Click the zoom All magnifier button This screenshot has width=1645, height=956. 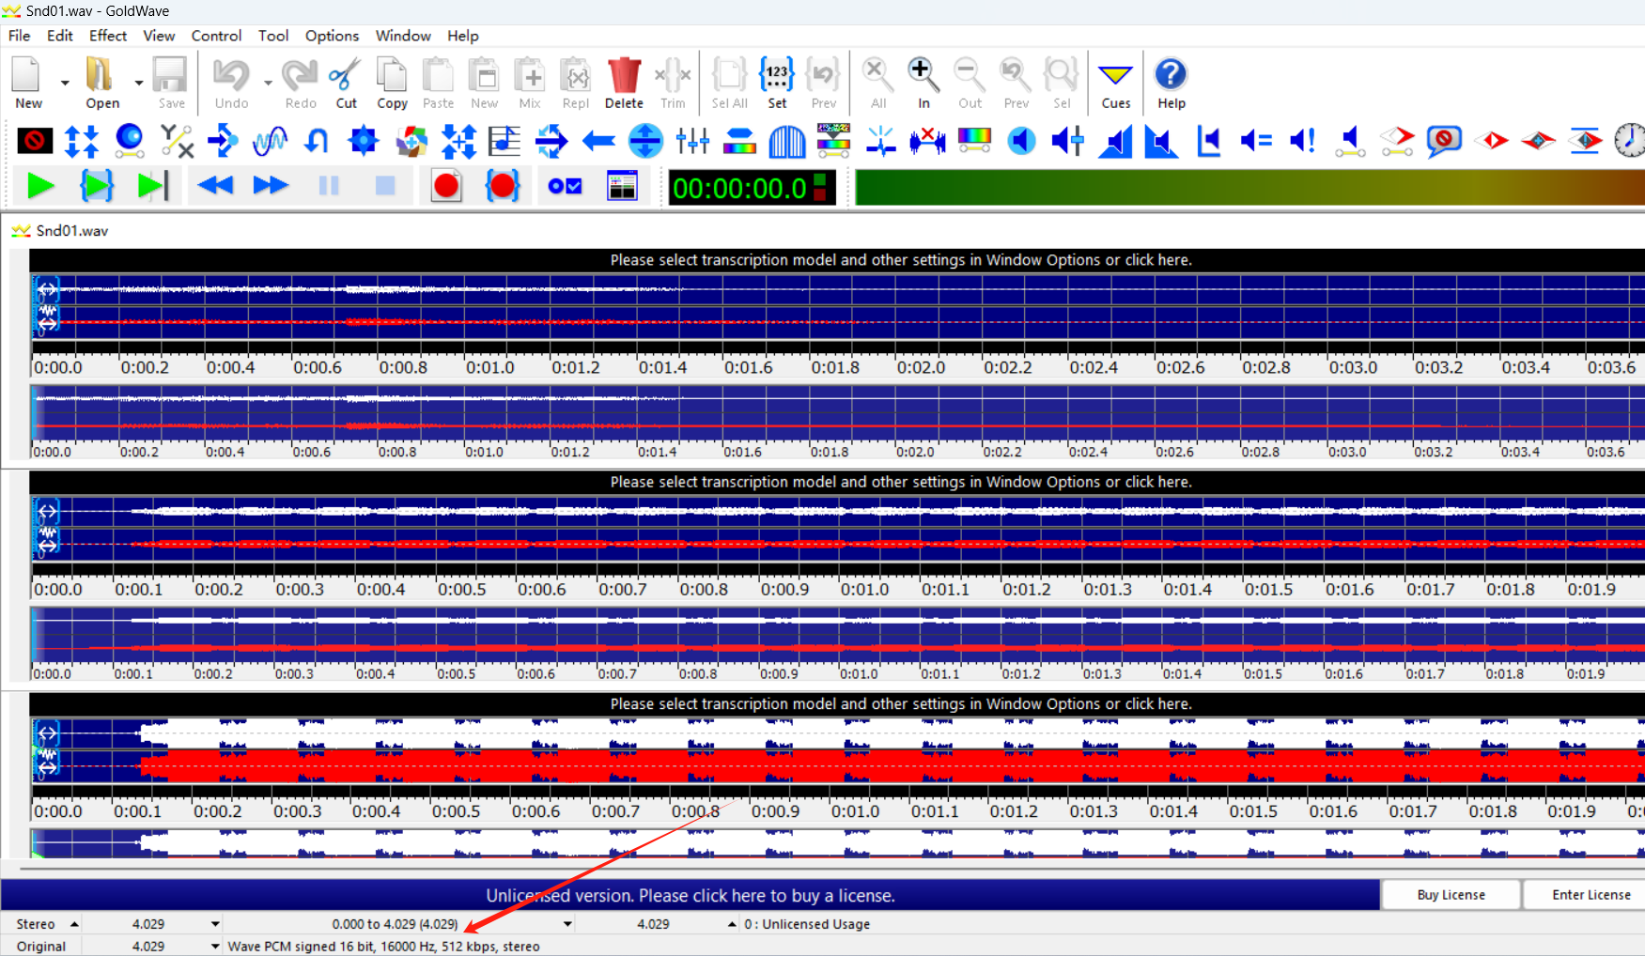point(877,83)
